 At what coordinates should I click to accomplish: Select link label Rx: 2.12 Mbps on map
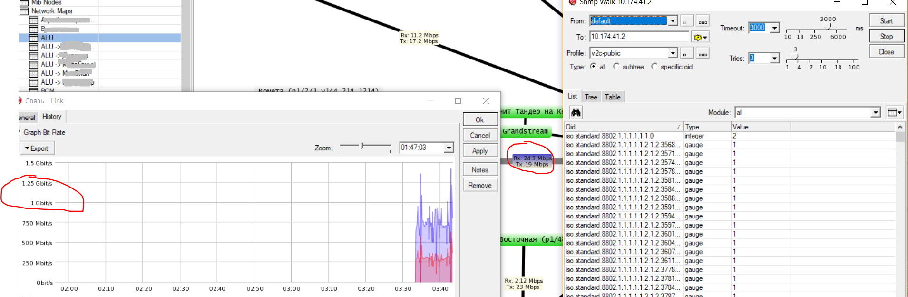click(523, 284)
